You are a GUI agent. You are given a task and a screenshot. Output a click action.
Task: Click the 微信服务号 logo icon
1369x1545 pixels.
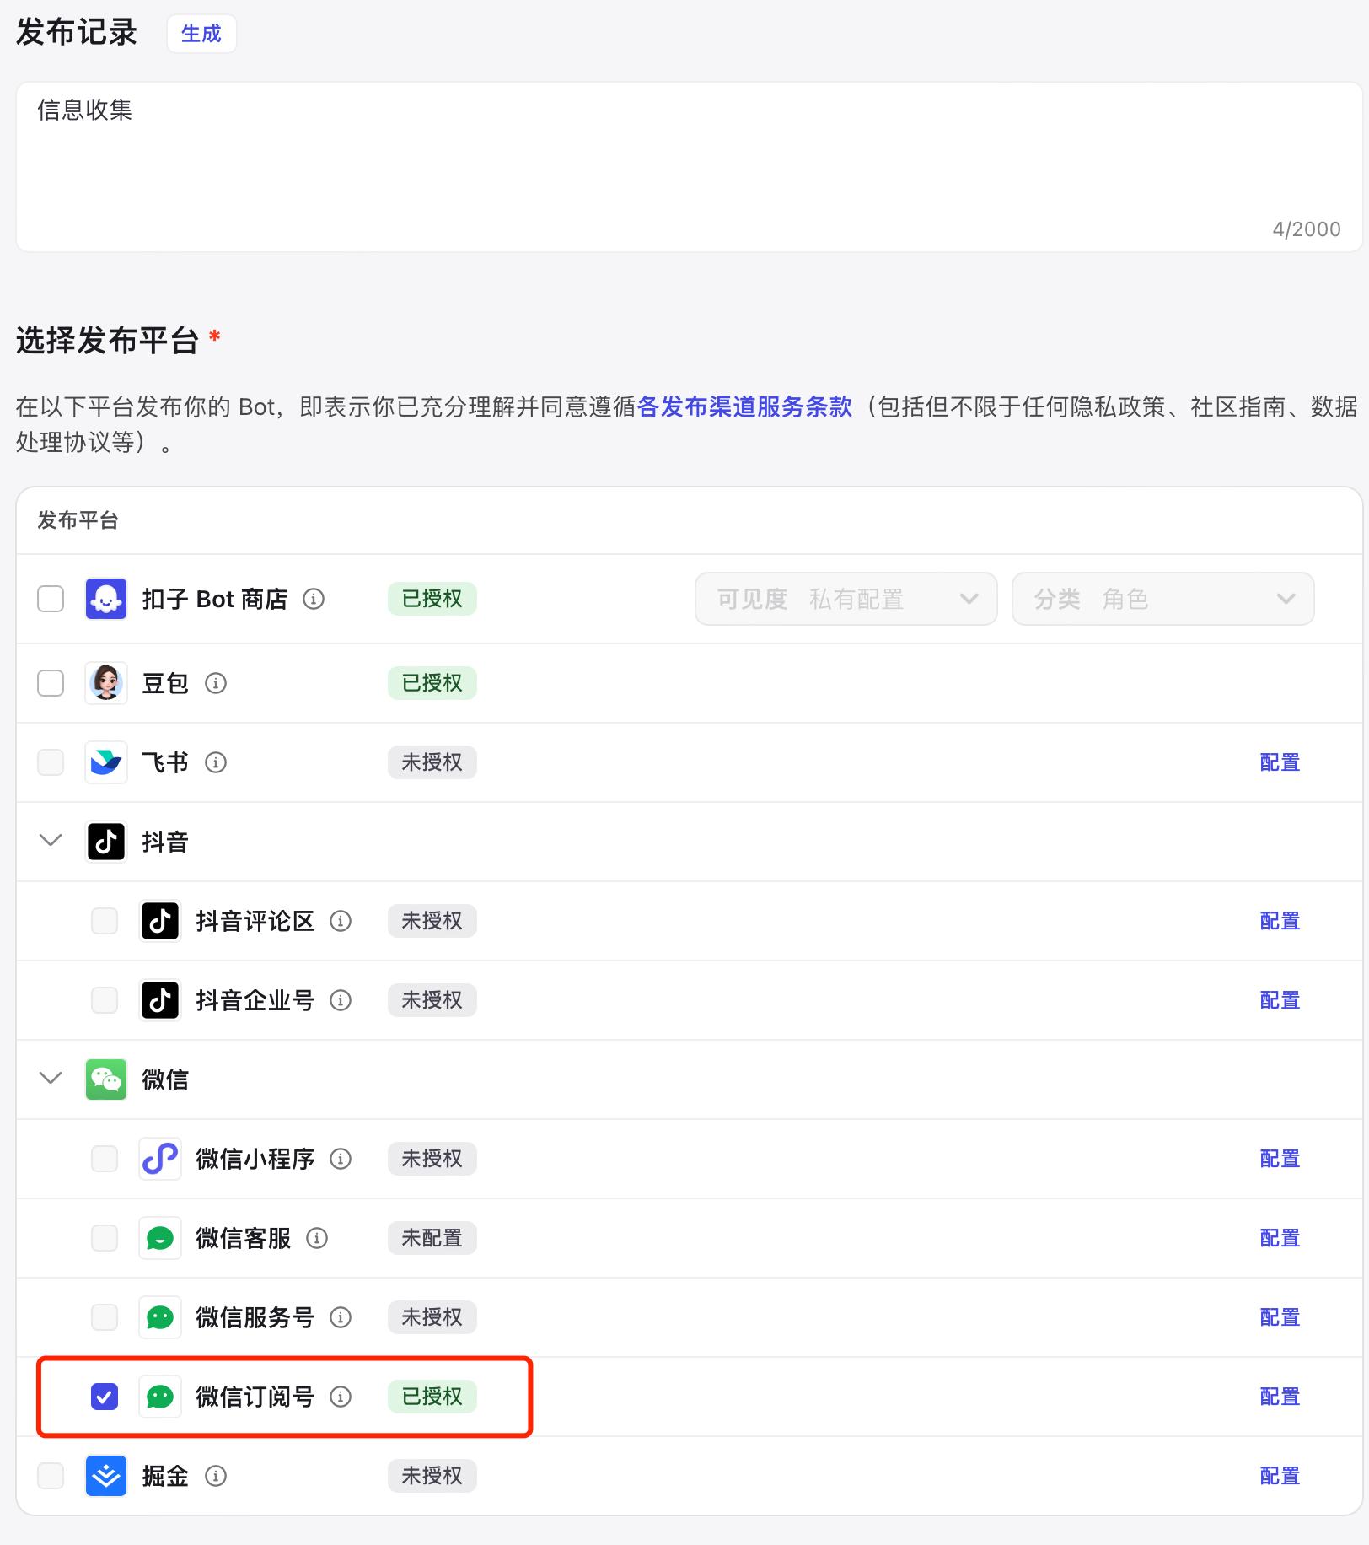pos(160,1317)
